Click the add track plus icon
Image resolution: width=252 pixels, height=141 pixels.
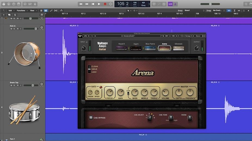coord(4,15)
